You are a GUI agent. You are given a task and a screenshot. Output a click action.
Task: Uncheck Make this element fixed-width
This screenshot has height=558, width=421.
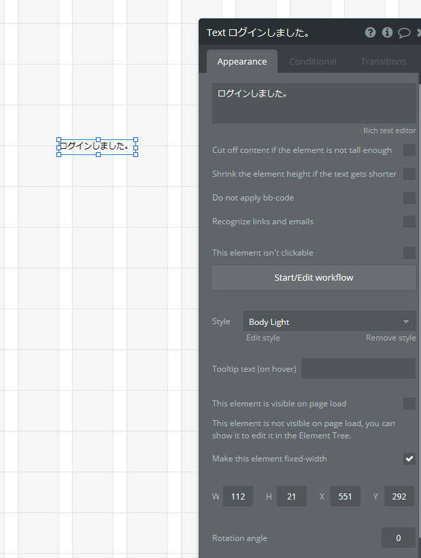409,459
